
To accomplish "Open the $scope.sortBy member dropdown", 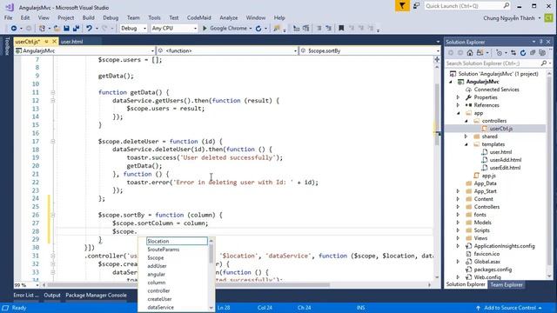I will coord(370,50).
